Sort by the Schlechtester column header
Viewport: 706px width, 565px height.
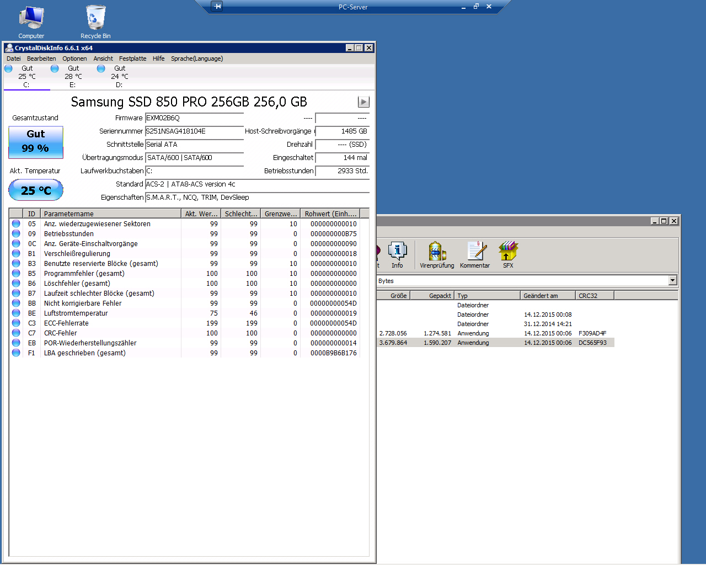[241, 214]
